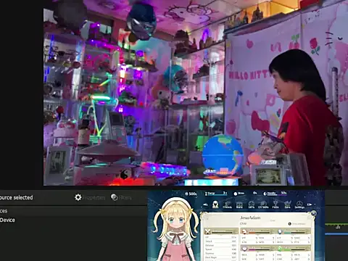
Task: Open the Bank menu icon
Action: tap(239, 204)
